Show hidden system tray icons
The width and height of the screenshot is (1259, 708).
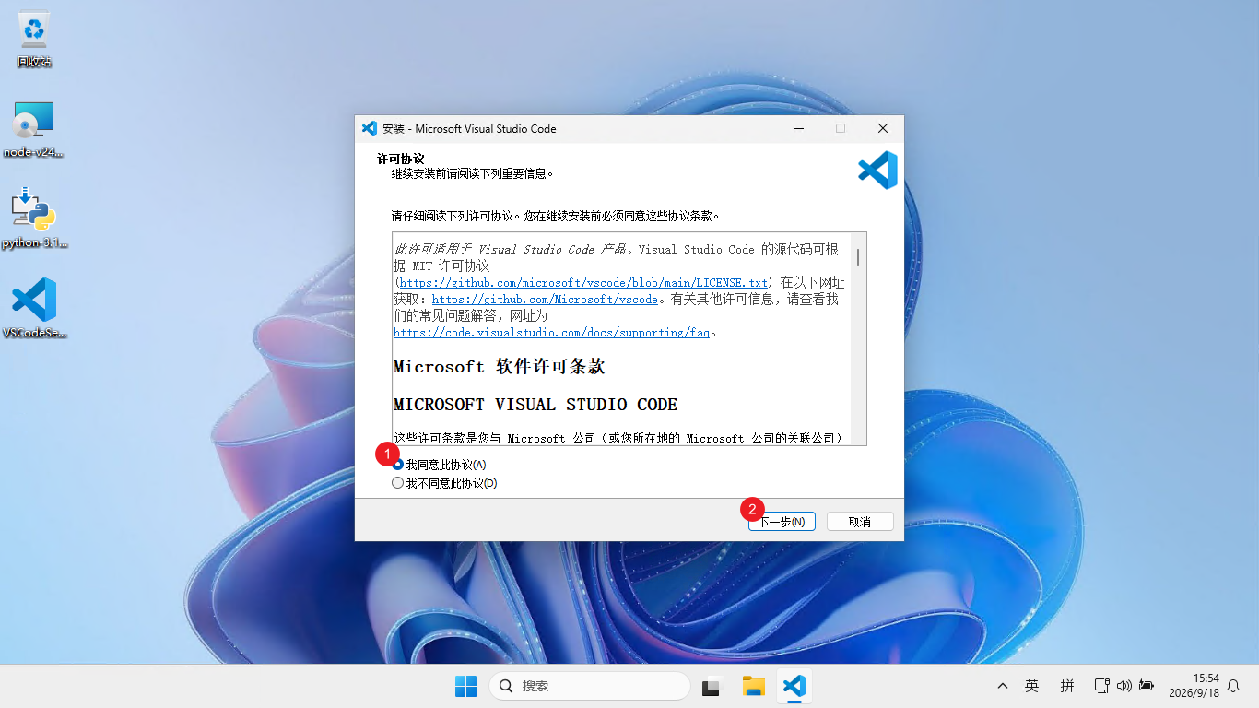[x=1003, y=686]
